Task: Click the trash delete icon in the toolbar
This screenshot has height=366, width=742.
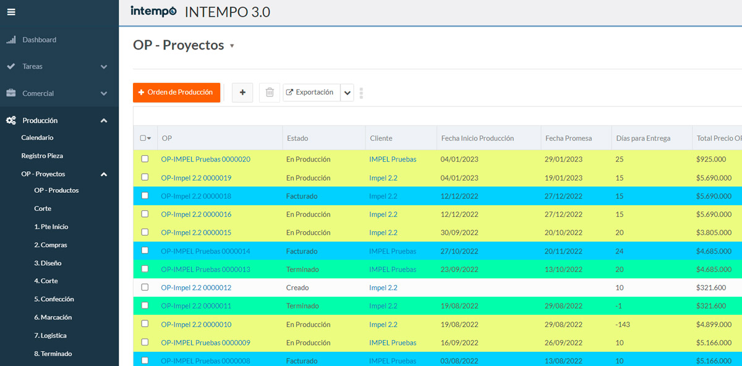Action: pos(269,92)
